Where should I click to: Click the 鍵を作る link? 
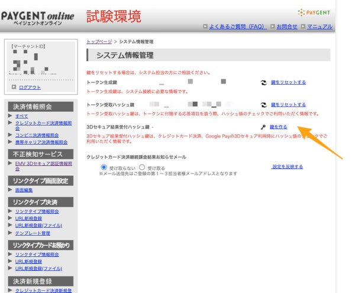pyautogui.click(x=278, y=127)
